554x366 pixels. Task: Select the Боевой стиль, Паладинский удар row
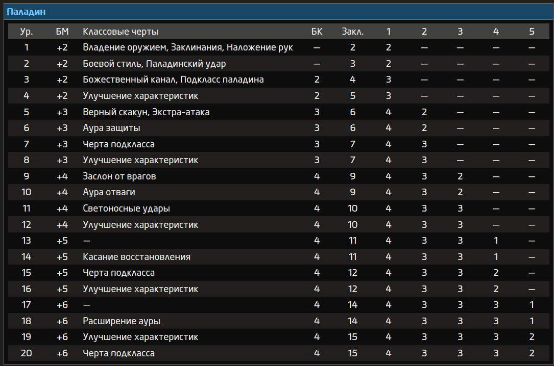tap(154, 64)
